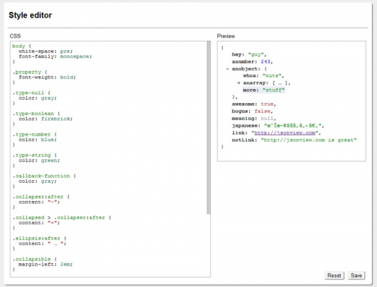The height and width of the screenshot is (287, 377).
Task: Click the '.collapser:after {' selector line
Action: point(41,197)
